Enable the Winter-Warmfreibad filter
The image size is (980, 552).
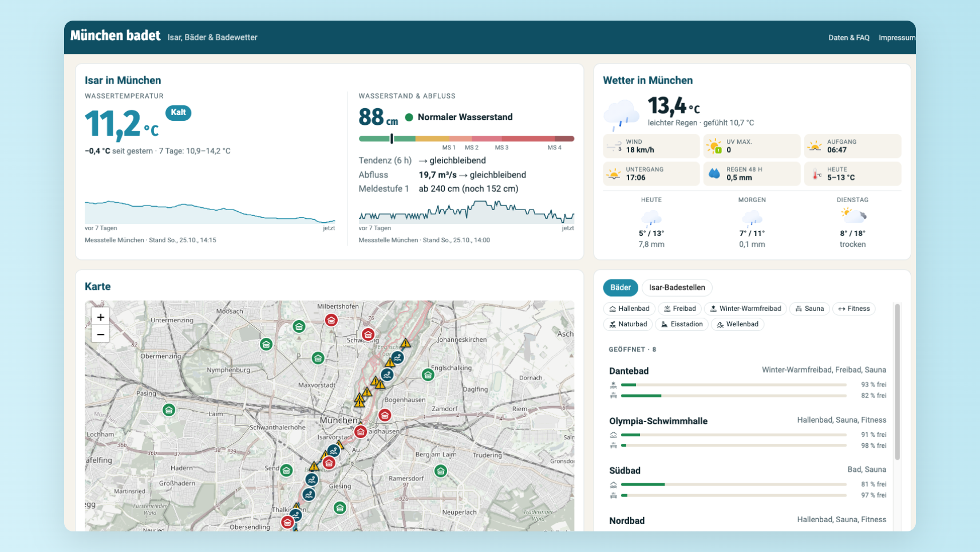point(745,309)
